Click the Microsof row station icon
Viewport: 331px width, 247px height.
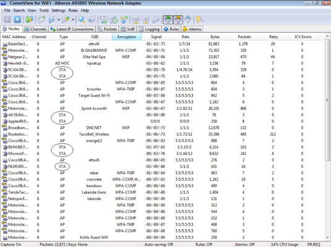5,154
